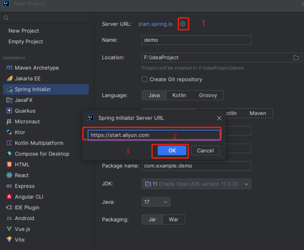
Task: Focus the server URL text field
Action: (x=154, y=135)
